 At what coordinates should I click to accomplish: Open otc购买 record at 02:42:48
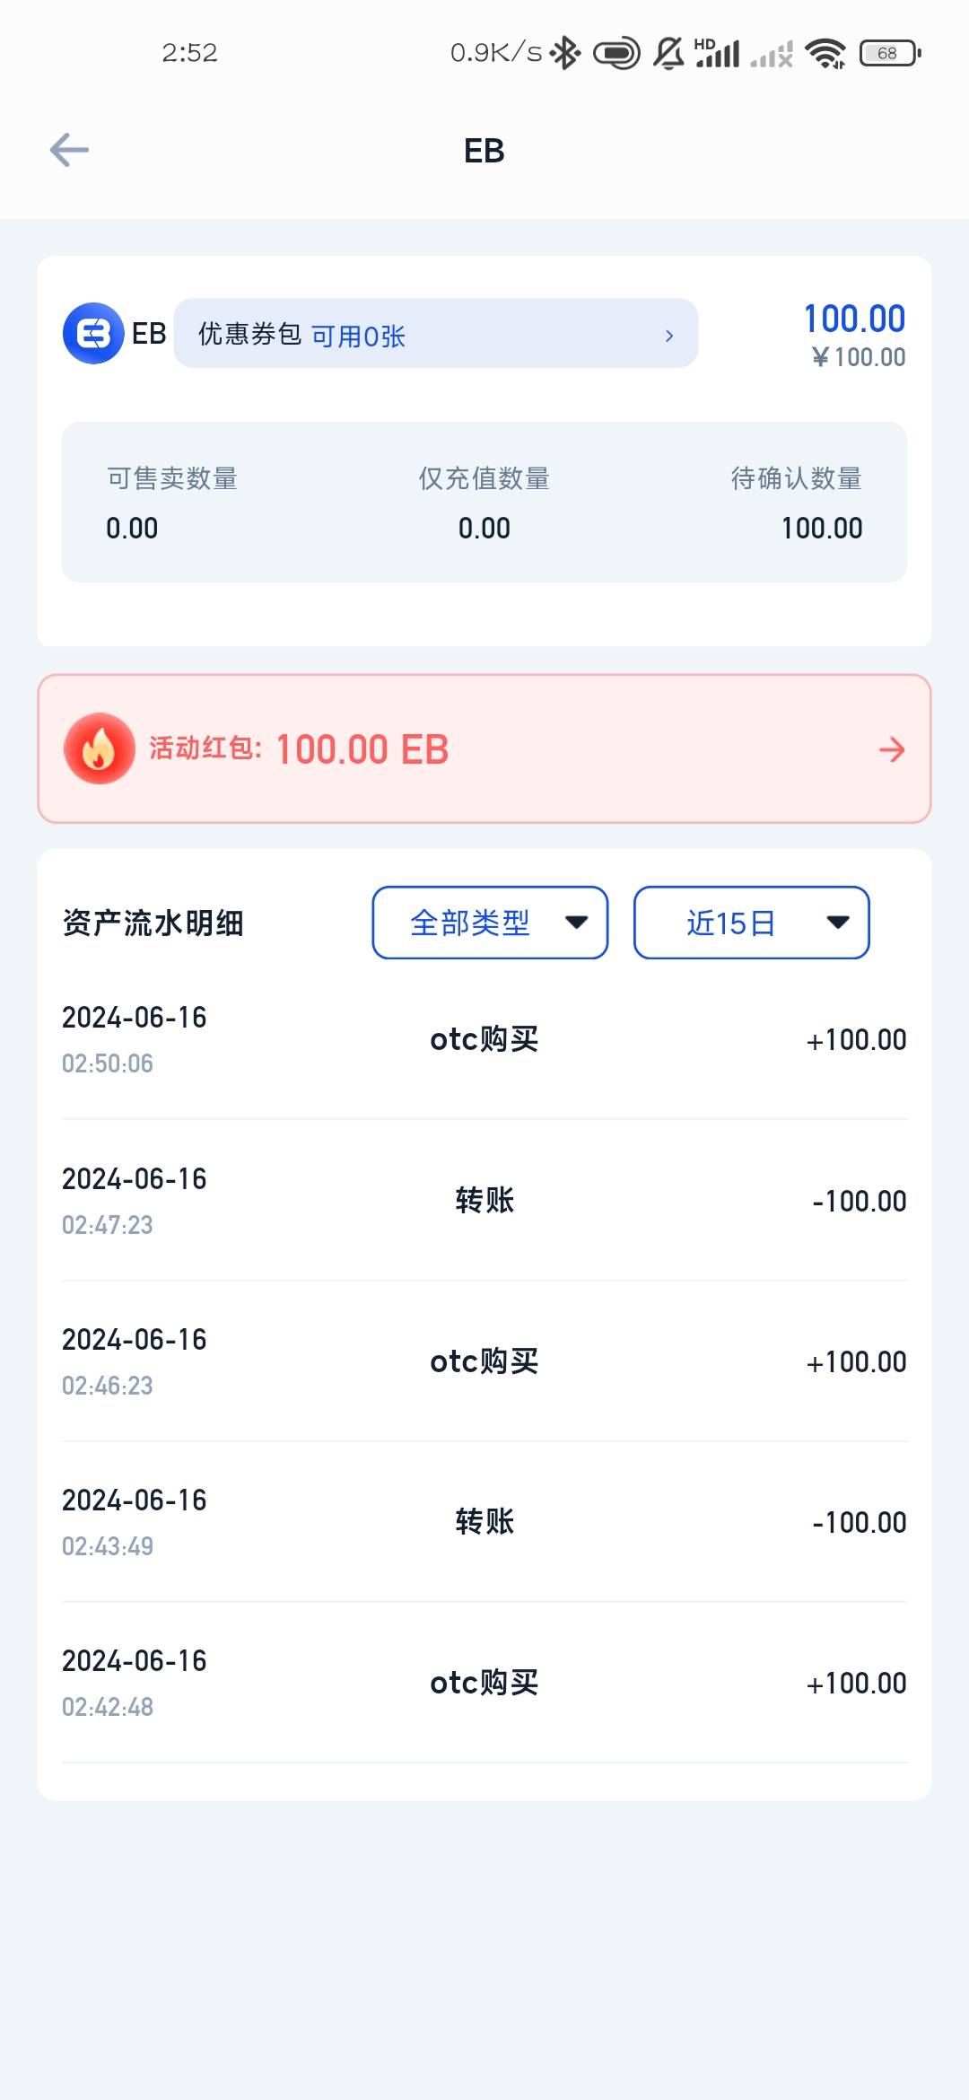484,1683
